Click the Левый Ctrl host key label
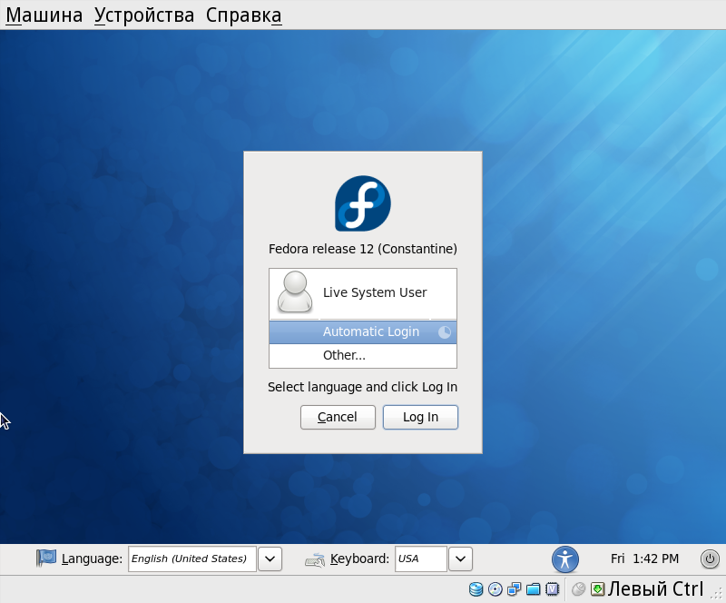Screen dimensions: 726x603 [x=655, y=589]
